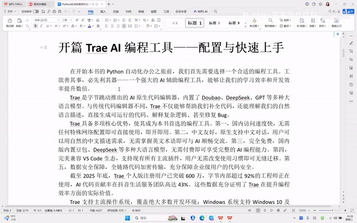Screen dimensions: 357x223
Task: Click the Redo arrow icon
Action: coord(74,11)
